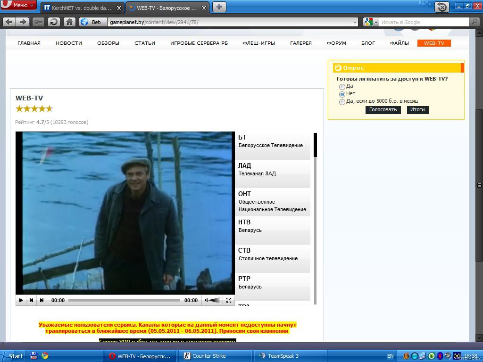This screenshot has height=362, width=483.
Task: Switch to Counter-Strike in taskbar
Action: 216,356
